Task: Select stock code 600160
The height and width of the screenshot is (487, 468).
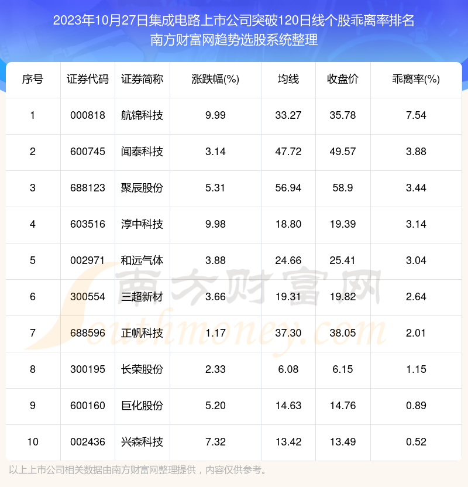Action: (88, 406)
